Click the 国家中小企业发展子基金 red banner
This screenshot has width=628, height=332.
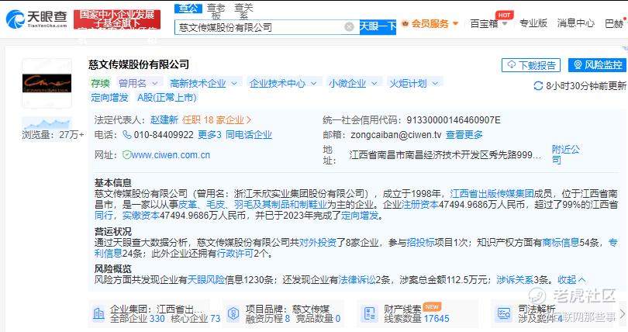(x=117, y=19)
